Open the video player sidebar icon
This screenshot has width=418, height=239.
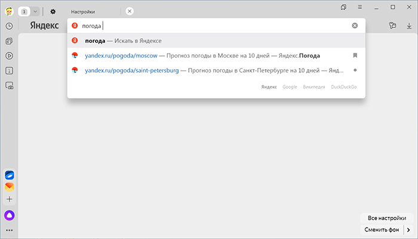pos(10,56)
